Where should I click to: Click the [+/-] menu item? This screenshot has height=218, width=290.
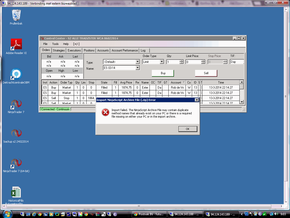pyautogui.click(x=76, y=44)
